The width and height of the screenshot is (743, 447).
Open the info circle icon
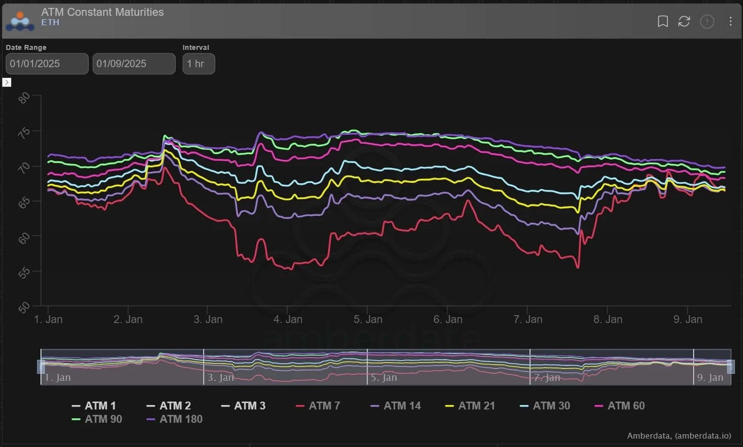tap(707, 21)
